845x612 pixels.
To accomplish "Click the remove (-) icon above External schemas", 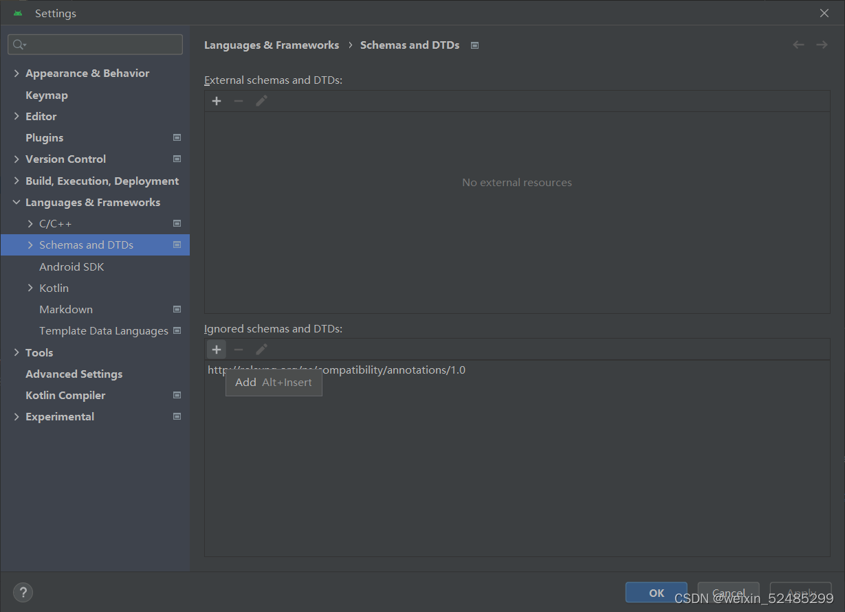I will click(239, 100).
